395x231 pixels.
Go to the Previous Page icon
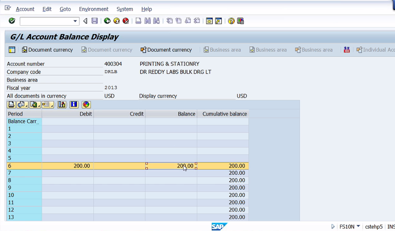tap(179, 21)
